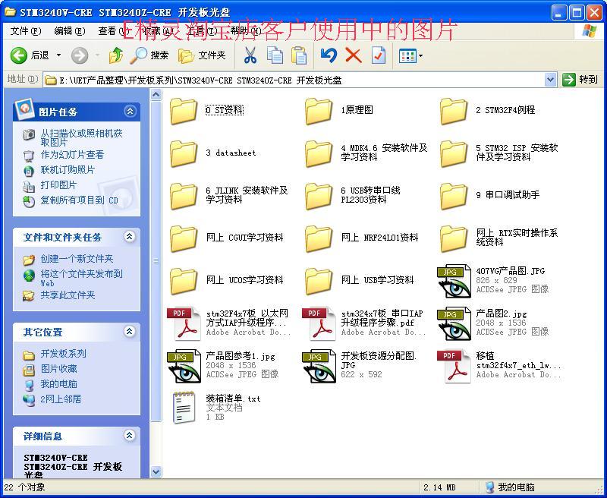Open the Tools (工具) menu
Image resolution: width=607 pixels, height=498 pixels.
[x=201, y=31]
